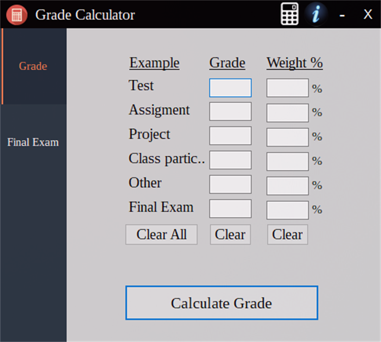Close the Grade Calculator window
This screenshot has height=342, width=381.
point(368,15)
